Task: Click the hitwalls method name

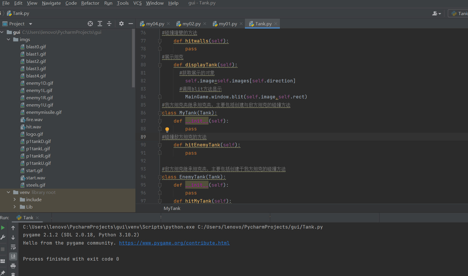Action: (197, 41)
